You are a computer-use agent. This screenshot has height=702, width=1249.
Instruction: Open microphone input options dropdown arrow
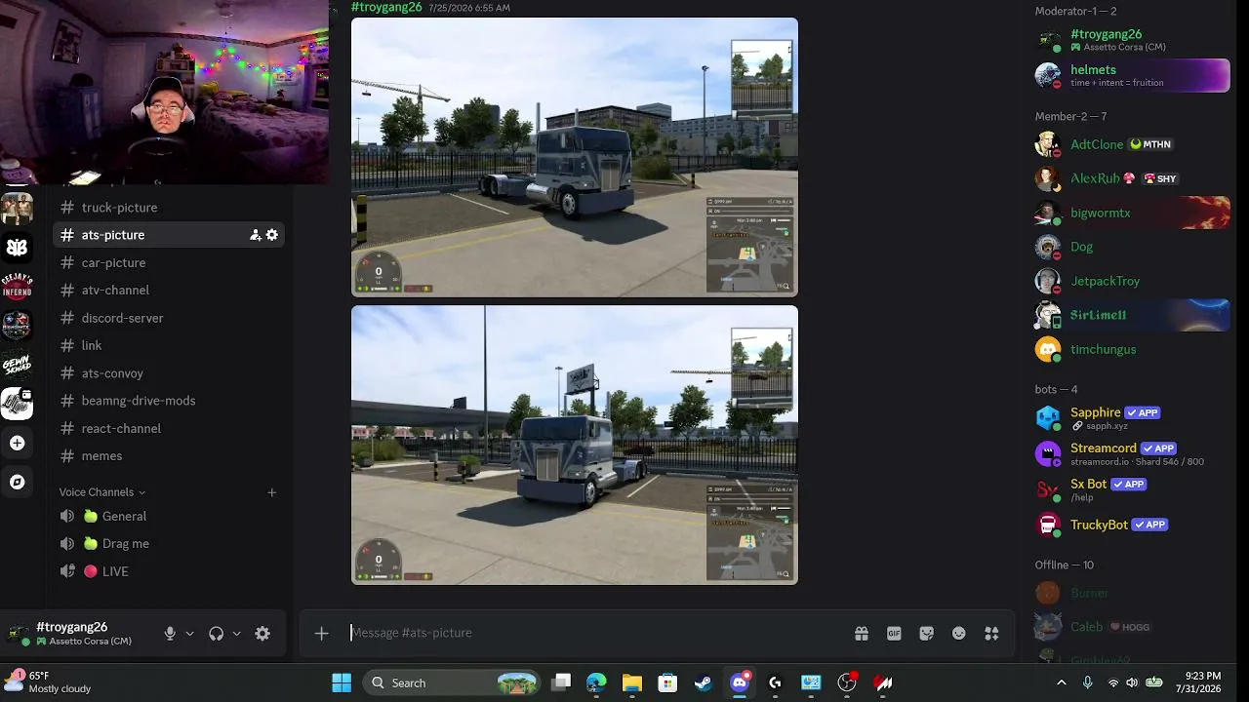189,634
